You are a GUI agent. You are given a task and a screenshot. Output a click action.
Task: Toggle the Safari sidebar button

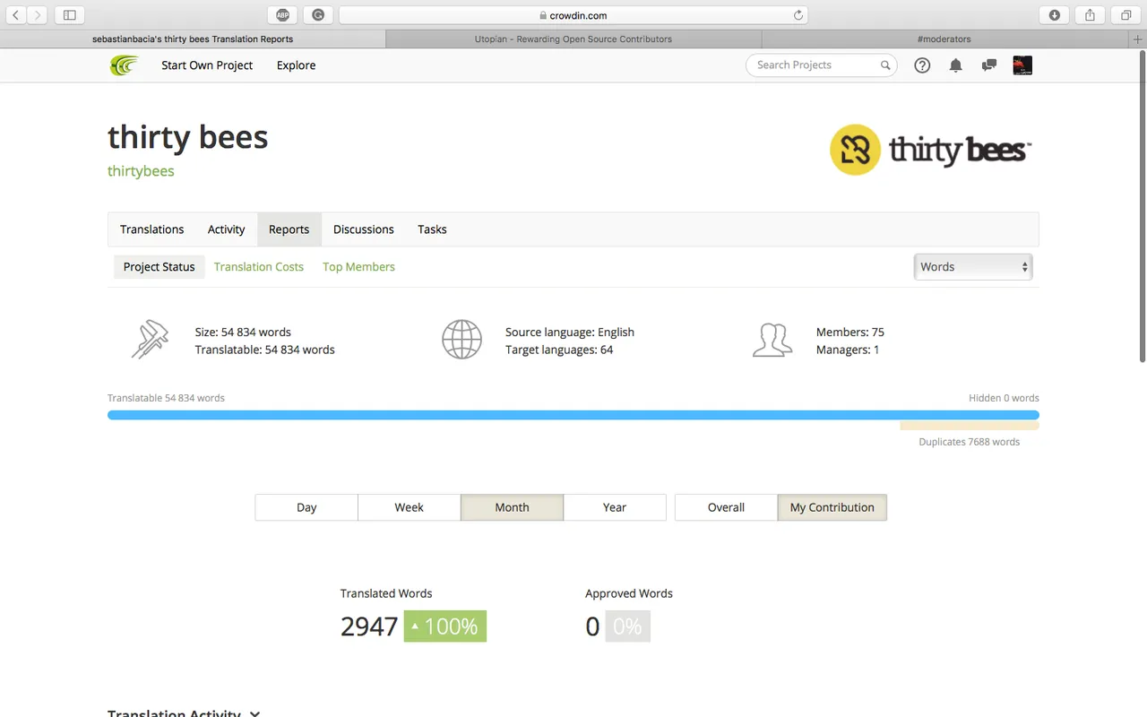coord(69,14)
